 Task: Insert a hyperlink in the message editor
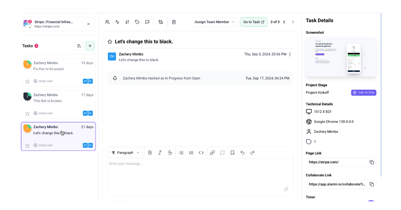[212, 152]
